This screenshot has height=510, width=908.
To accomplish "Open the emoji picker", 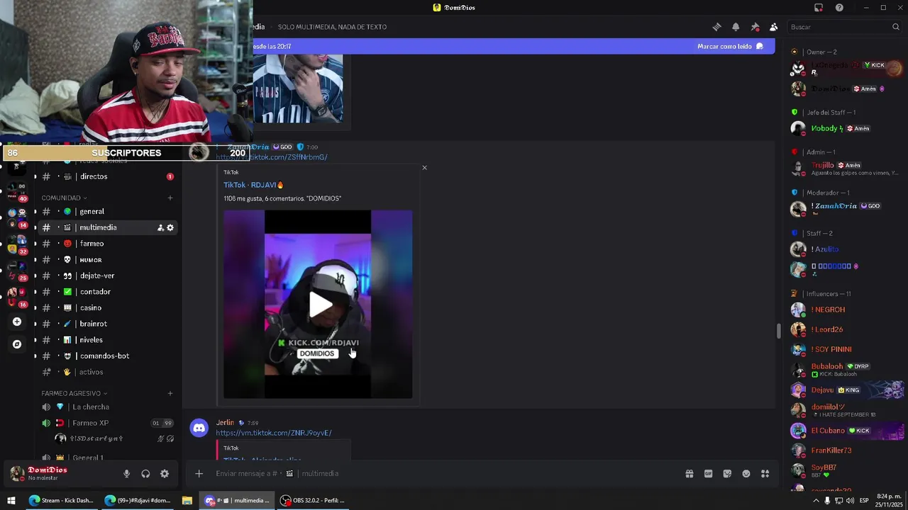I will click(x=746, y=474).
